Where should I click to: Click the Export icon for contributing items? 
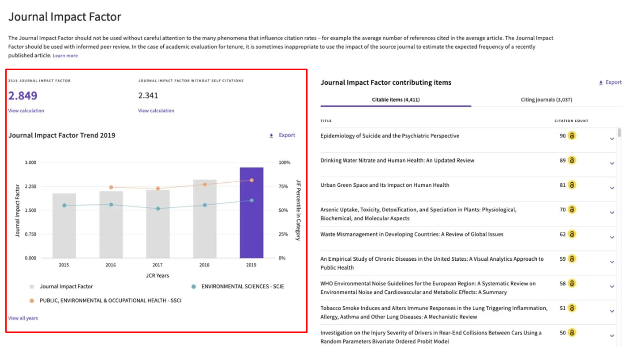(600, 82)
